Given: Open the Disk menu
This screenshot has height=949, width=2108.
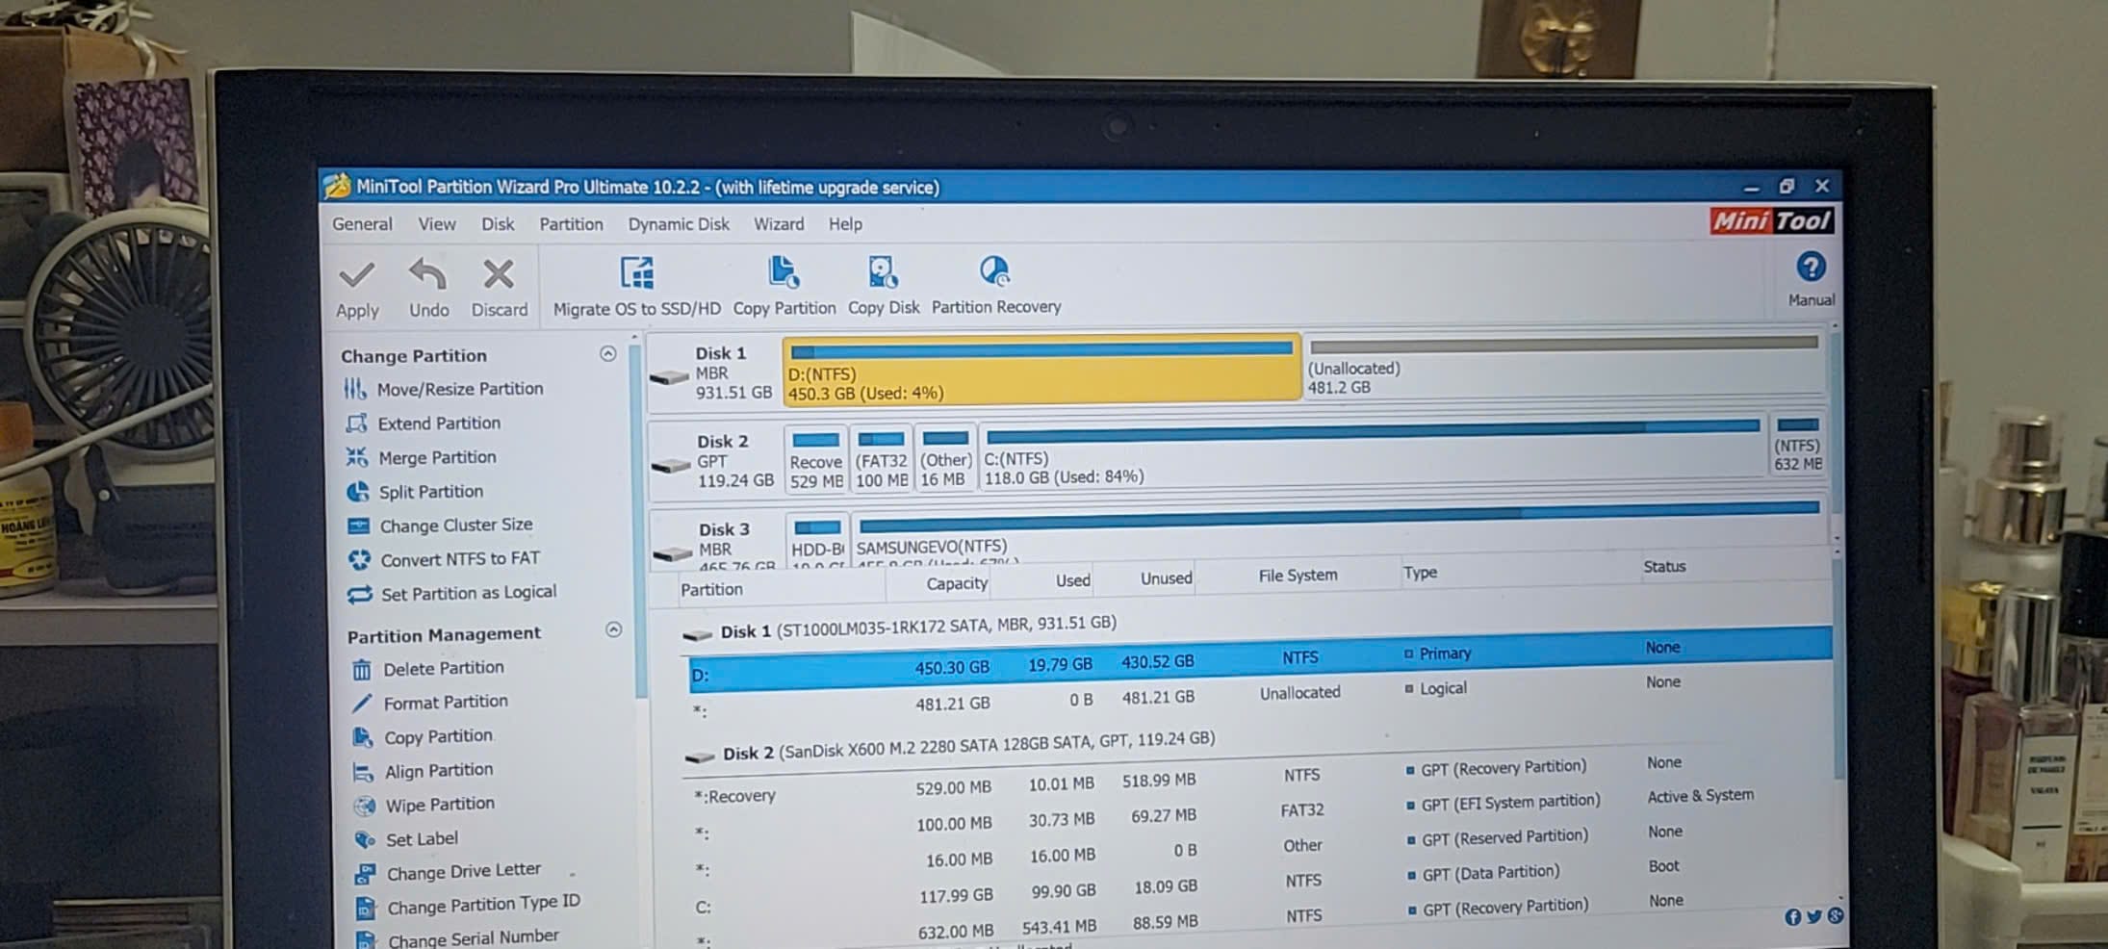Looking at the screenshot, I should (498, 224).
